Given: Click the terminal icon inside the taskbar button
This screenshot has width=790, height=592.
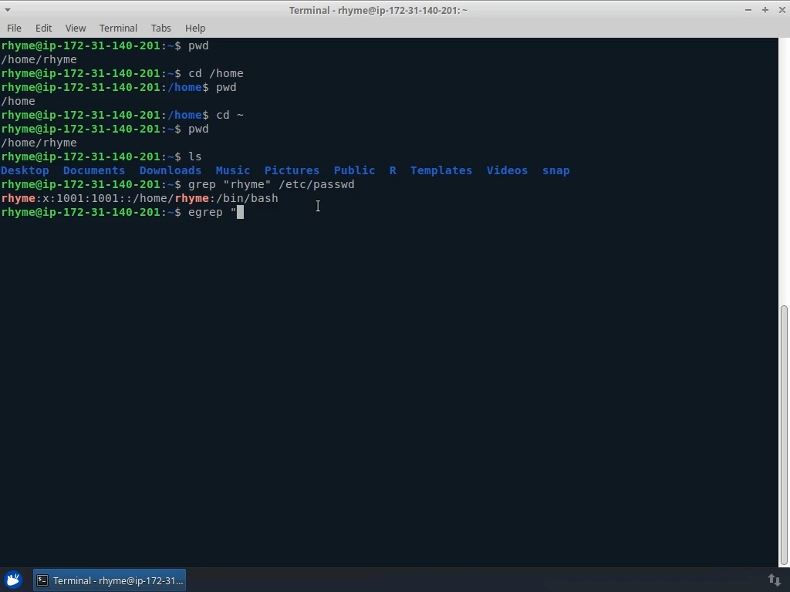Looking at the screenshot, I should point(41,580).
